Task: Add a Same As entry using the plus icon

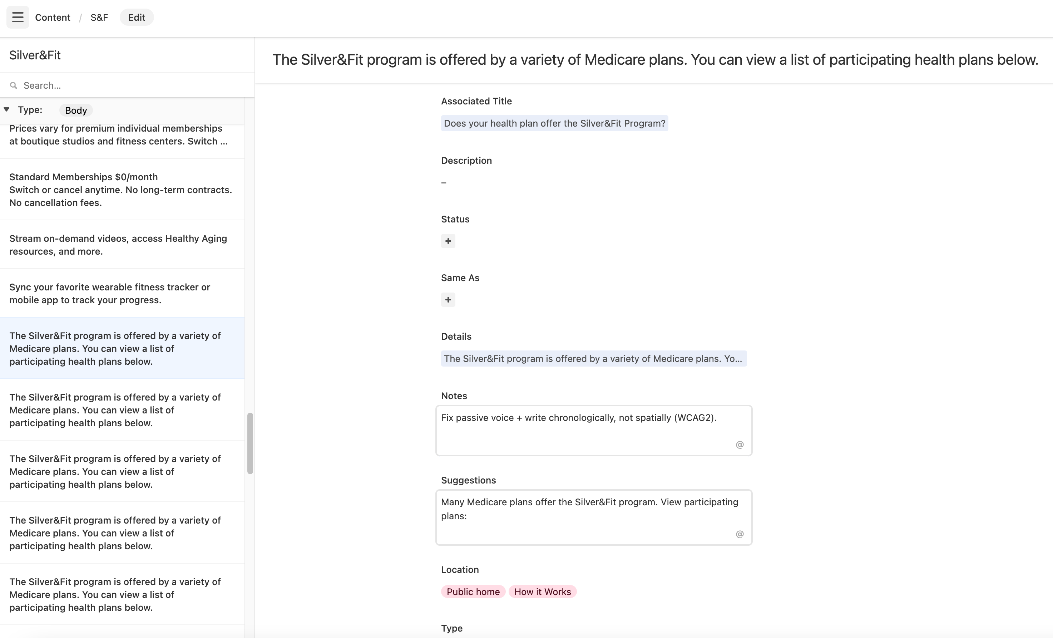Action: tap(448, 299)
